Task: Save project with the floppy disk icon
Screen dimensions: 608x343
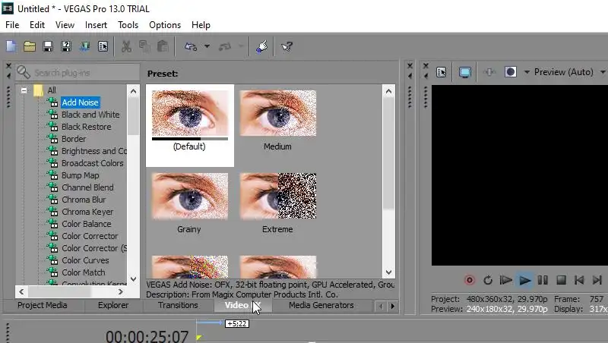Action: [48, 47]
